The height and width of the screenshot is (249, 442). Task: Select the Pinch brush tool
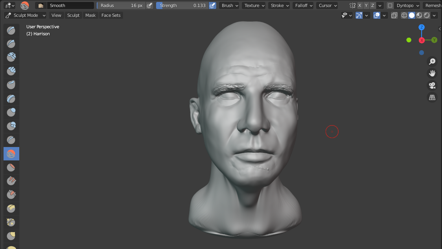click(x=11, y=222)
